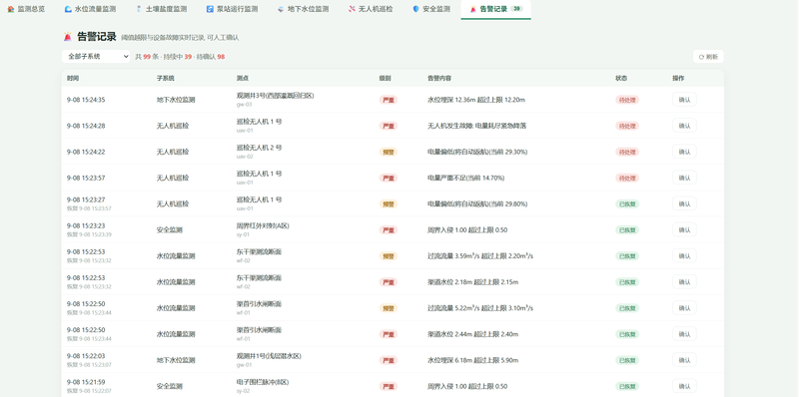The height and width of the screenshot is (397, 799).
Task: Click the siren icon beside 告警记录 heading
Action: click(67, 37)
